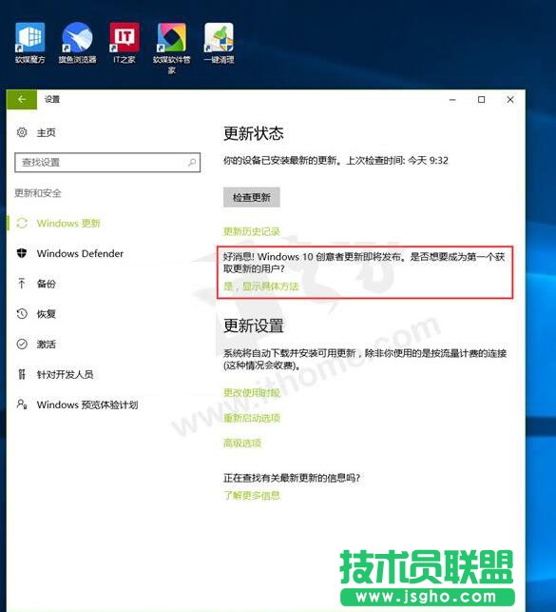Open Windows Defender settings page
The image size is (556, 612).
(x=80, y=253)
